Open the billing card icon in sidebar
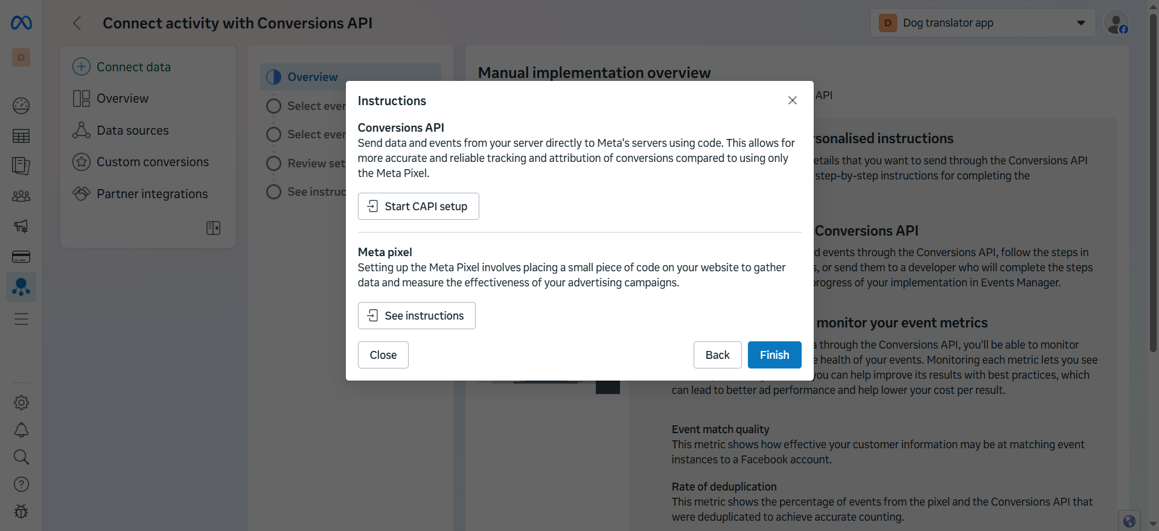The height and width of the screenshot is (531, 1159). pyautogui.click(x=21, y=257)
